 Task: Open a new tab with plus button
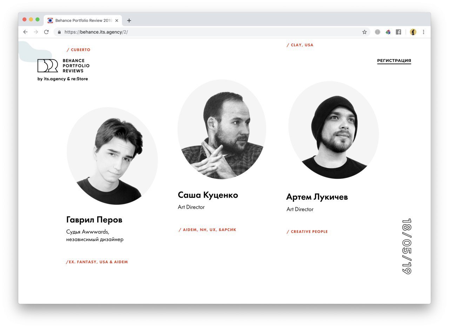point(129,20)
